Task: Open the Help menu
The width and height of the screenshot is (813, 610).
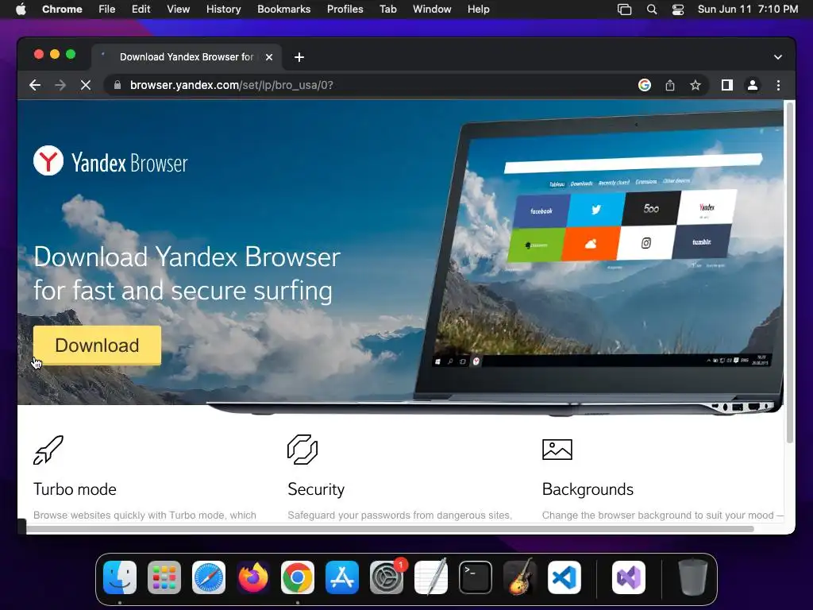Action: click(478, 10)
